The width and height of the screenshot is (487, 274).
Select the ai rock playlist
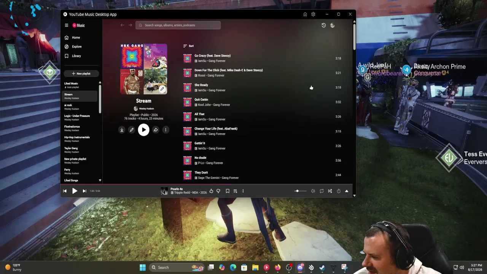pyautogui.click(x=80, y=107)
